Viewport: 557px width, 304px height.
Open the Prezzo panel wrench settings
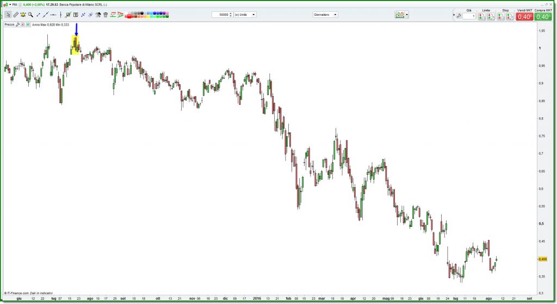17,24
